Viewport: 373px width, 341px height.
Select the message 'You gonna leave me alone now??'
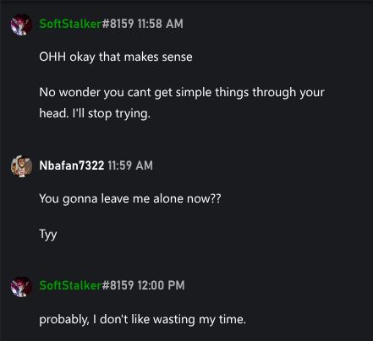130,199
